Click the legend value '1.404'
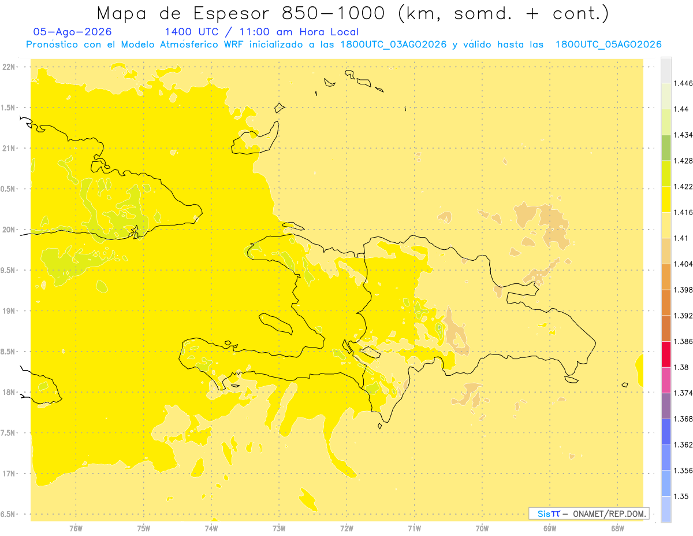The image size is (693, 536). click(x=683, y=264)
